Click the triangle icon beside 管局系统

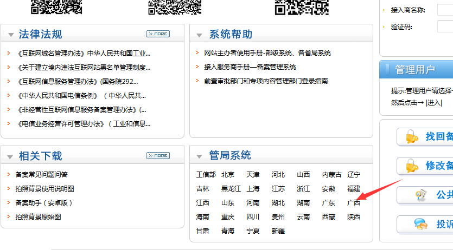tap(200, 157)
